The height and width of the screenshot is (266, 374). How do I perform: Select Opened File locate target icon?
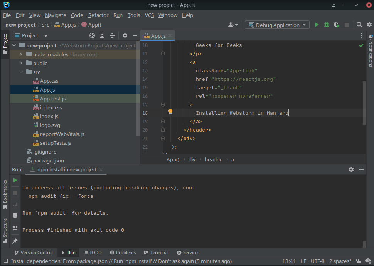(92, 36)
